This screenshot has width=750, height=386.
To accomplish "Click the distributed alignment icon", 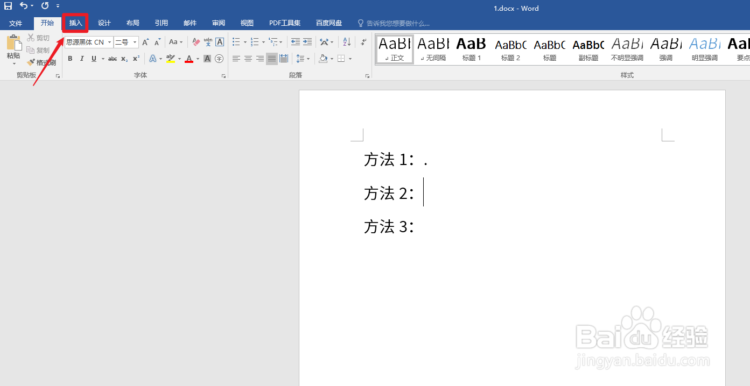I will click(284, 59).
